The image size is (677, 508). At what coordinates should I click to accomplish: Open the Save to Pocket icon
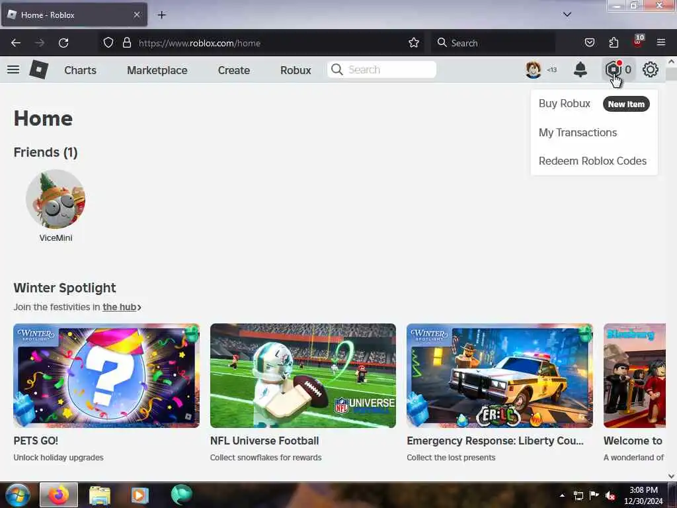589,42
